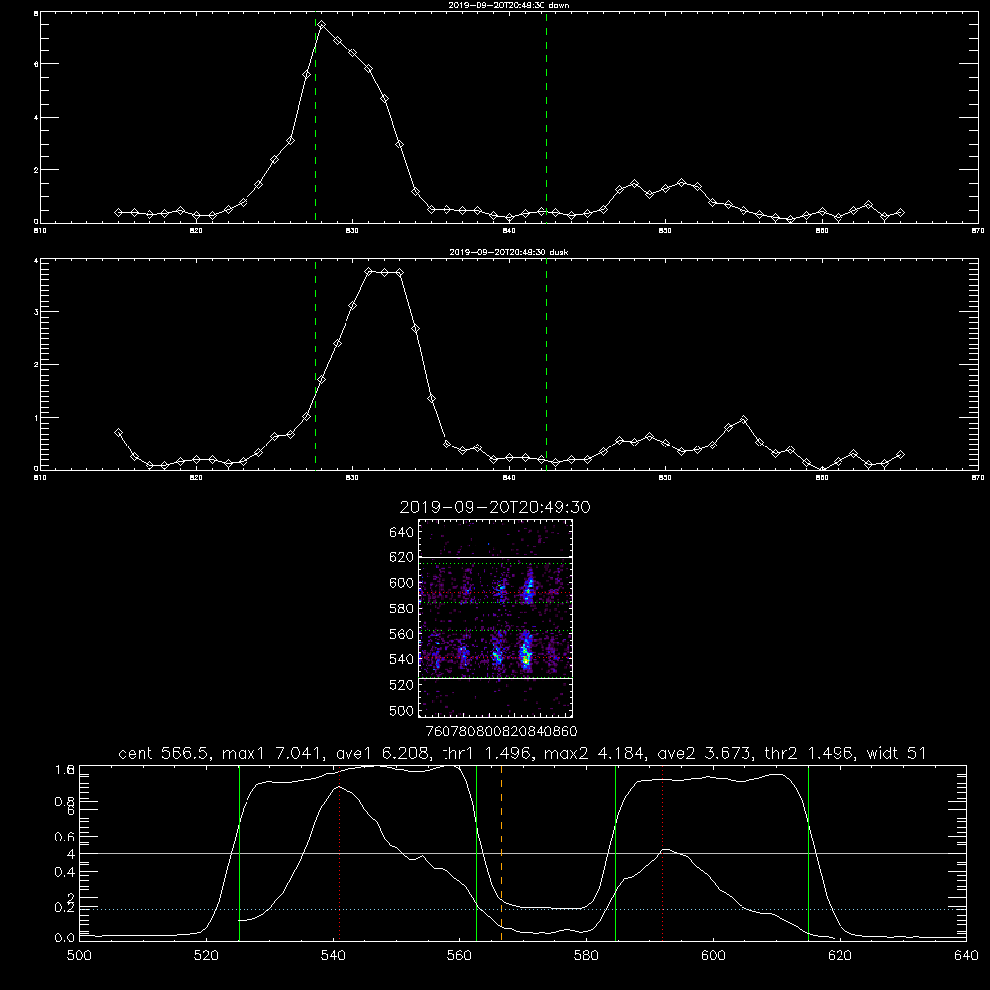This screenshot has height=990, width=990.
Task: Click y-axis label '620' beside spectrogram image
Action: 401,557
